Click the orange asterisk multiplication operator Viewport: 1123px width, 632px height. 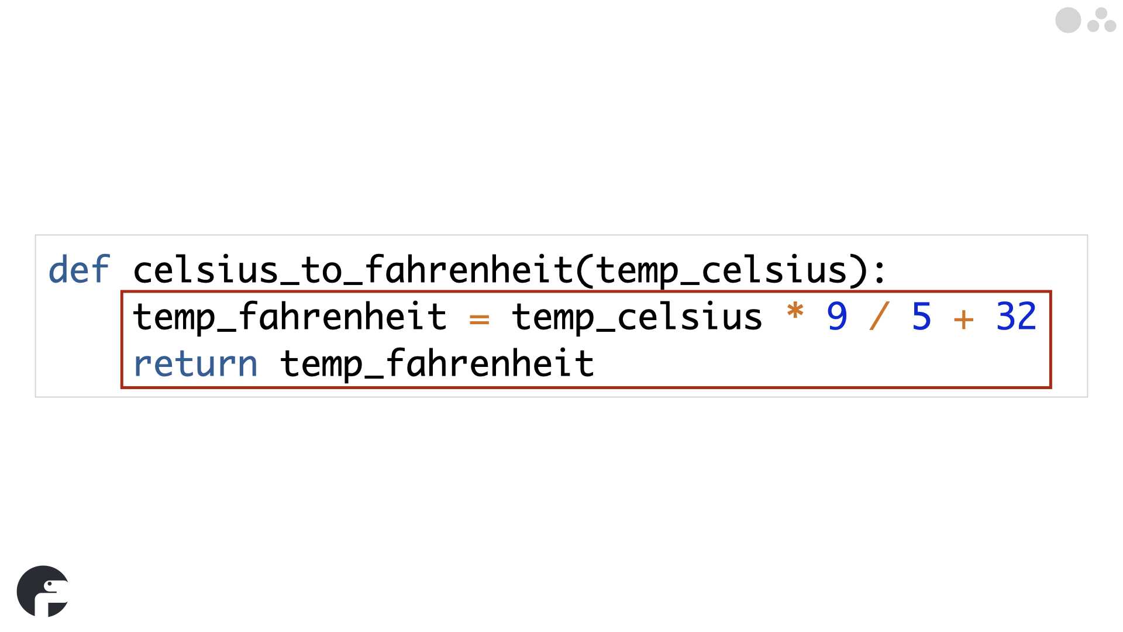795,311
